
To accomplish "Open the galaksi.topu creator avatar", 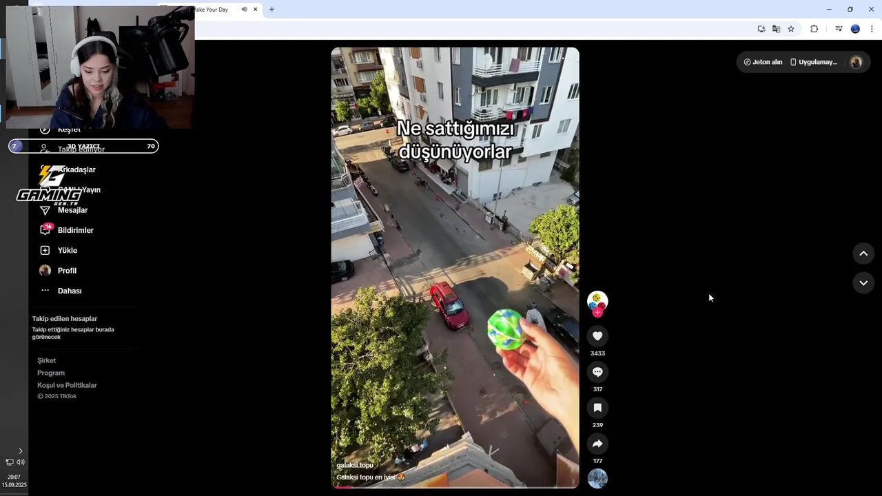I will coord(597,300).
